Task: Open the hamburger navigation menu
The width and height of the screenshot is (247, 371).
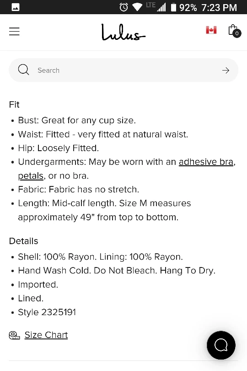Action: pos(14,32)
